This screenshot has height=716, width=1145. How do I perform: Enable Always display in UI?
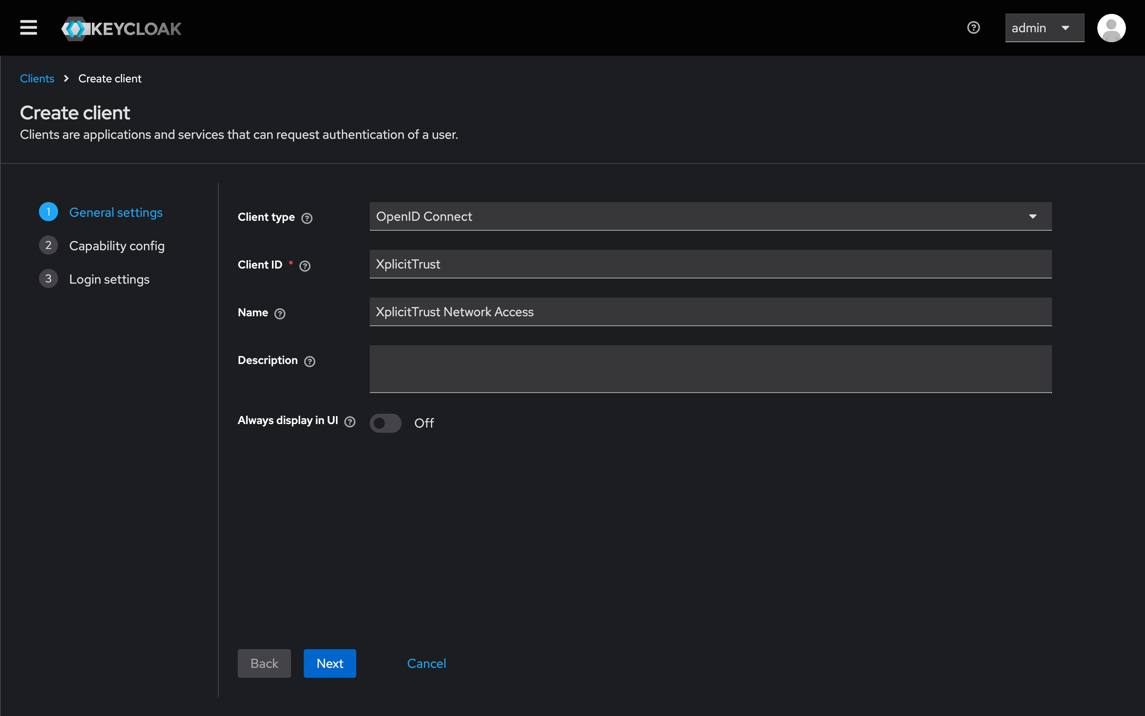tap(385, 423)
